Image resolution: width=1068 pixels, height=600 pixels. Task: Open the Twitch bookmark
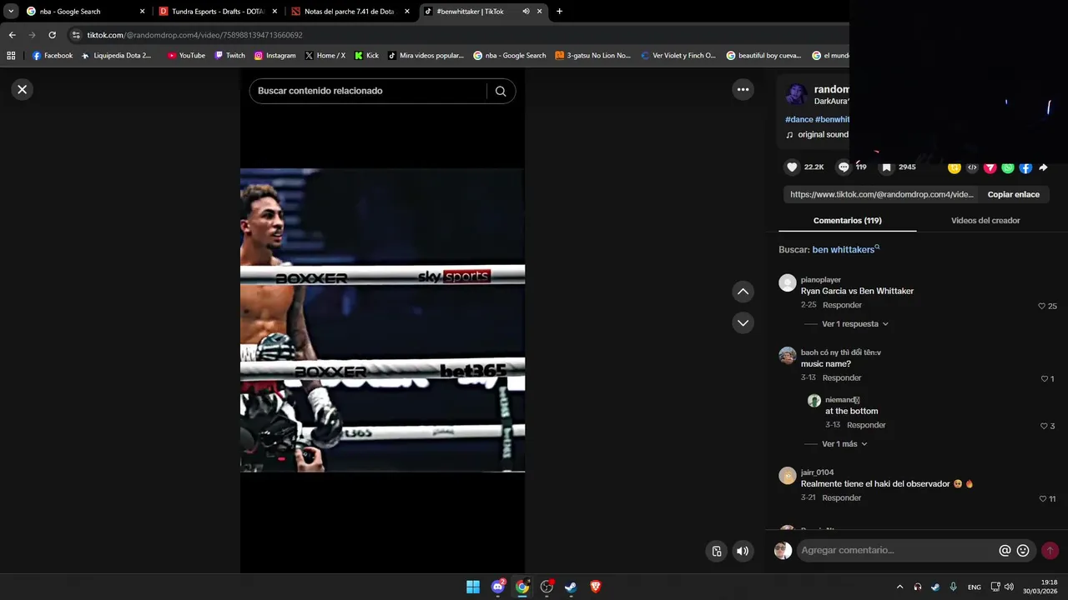coord(229,56)
